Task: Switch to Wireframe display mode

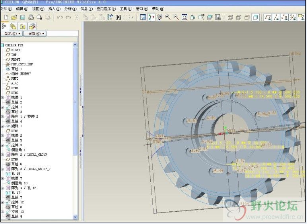Action: (230, 17)
